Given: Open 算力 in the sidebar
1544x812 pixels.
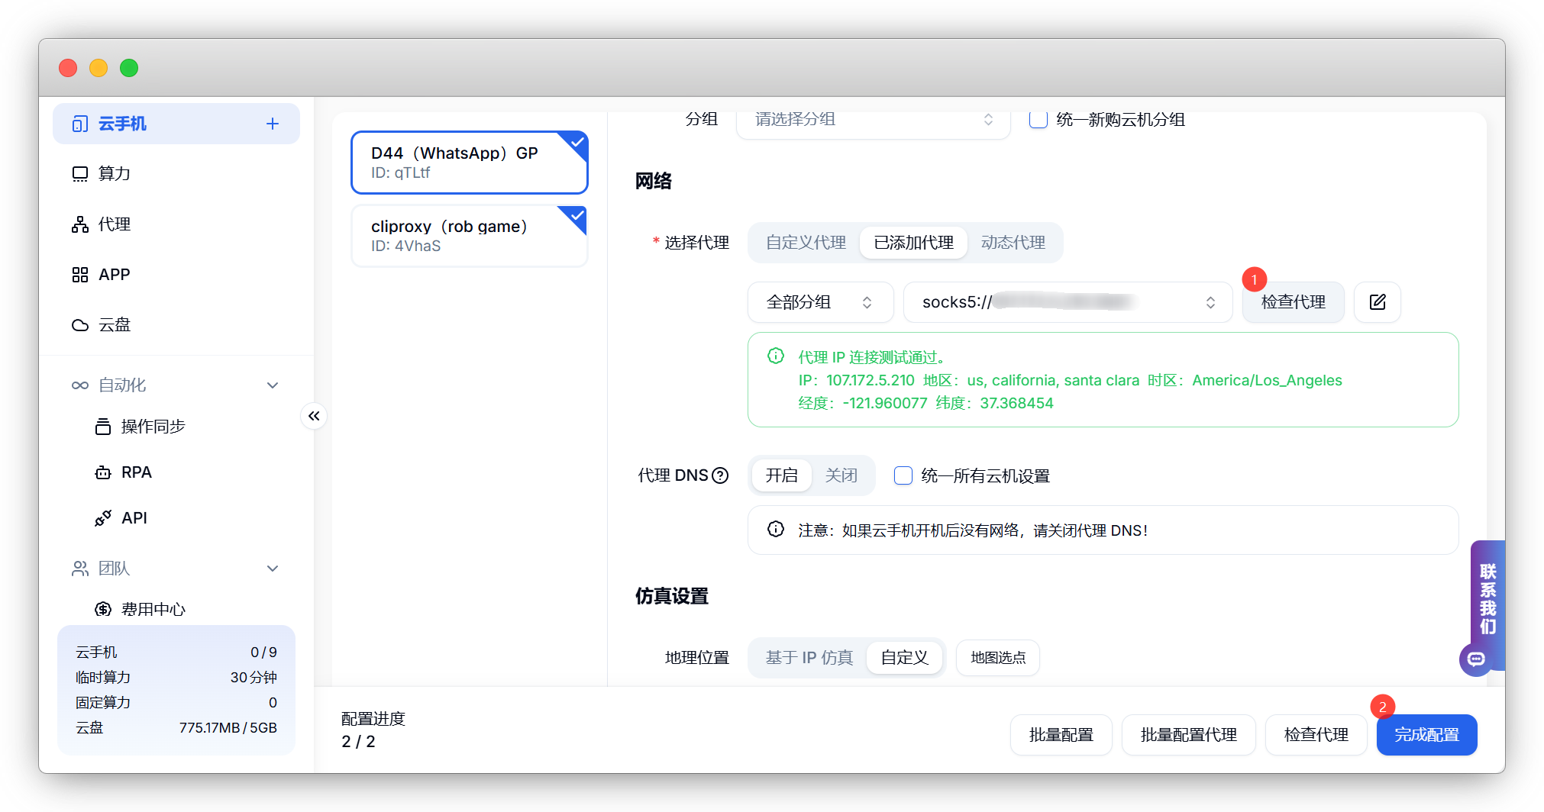Looking at the screenshot, I should 176,174.
